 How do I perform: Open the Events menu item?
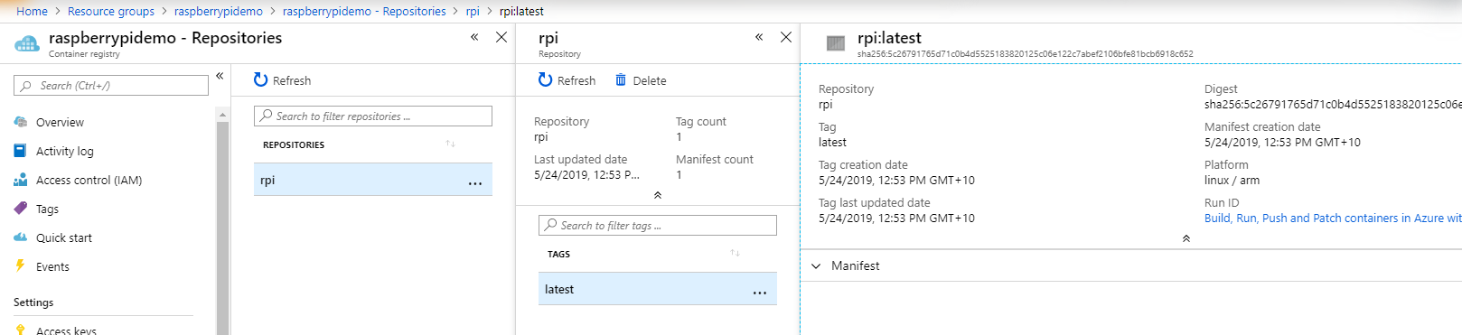(52, 266)
